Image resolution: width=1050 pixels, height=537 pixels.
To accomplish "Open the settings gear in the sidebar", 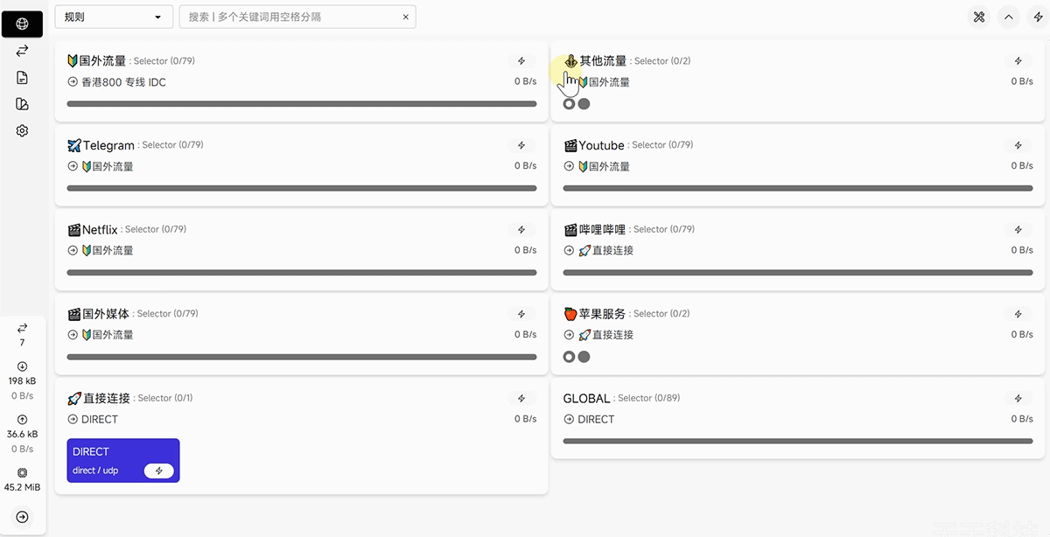I will click(22, 130).
